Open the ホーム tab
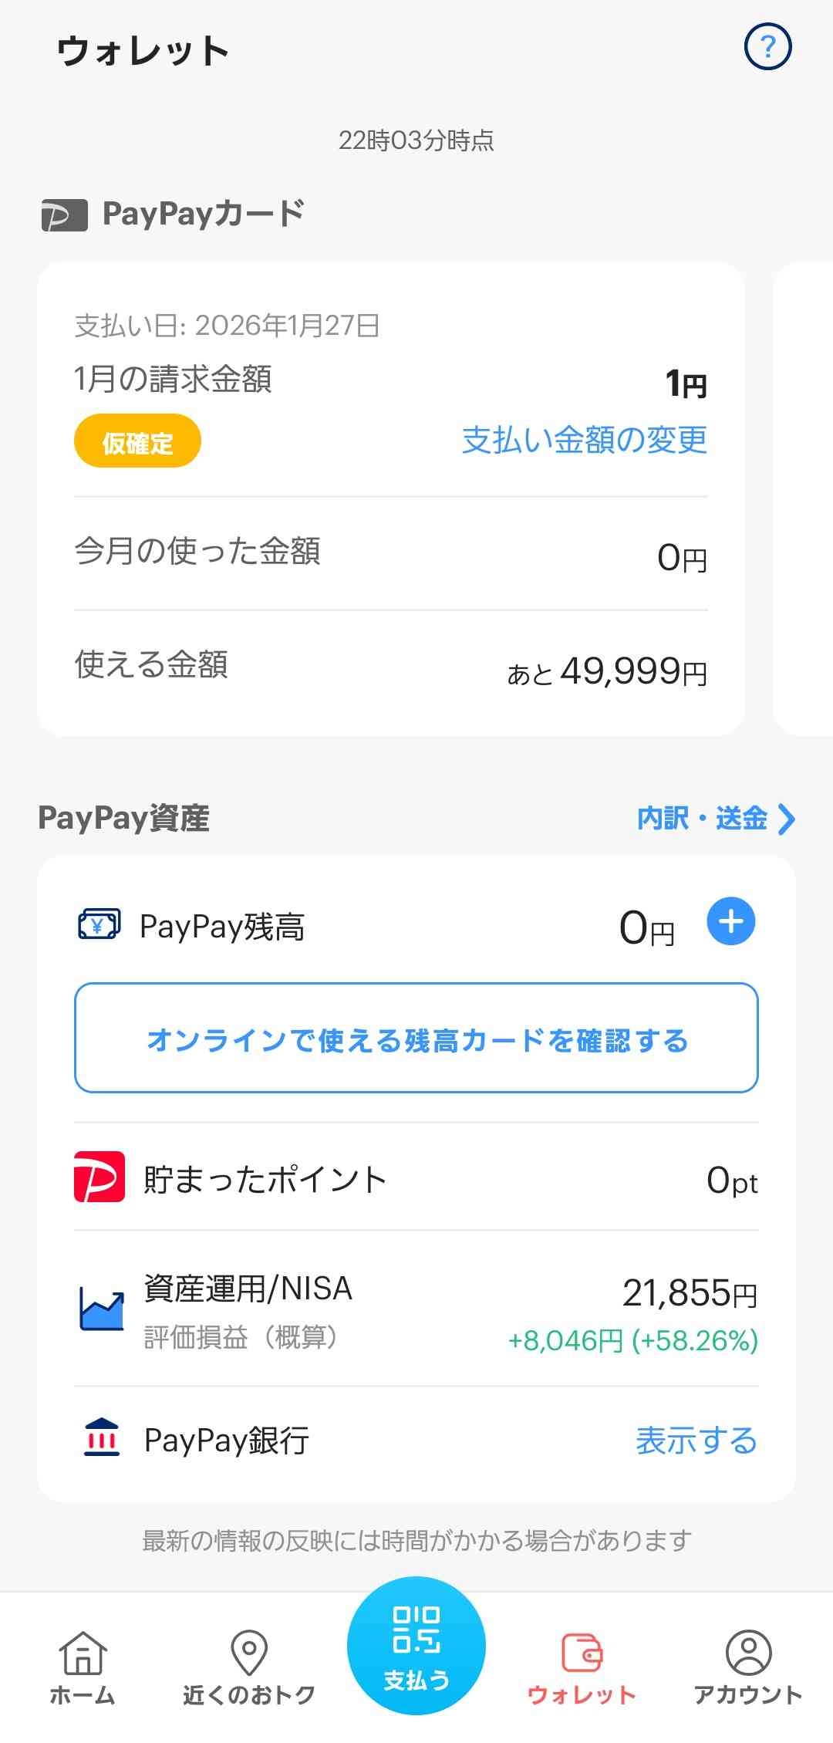Screen dimensions: 833x1743 coord(83,1665)
